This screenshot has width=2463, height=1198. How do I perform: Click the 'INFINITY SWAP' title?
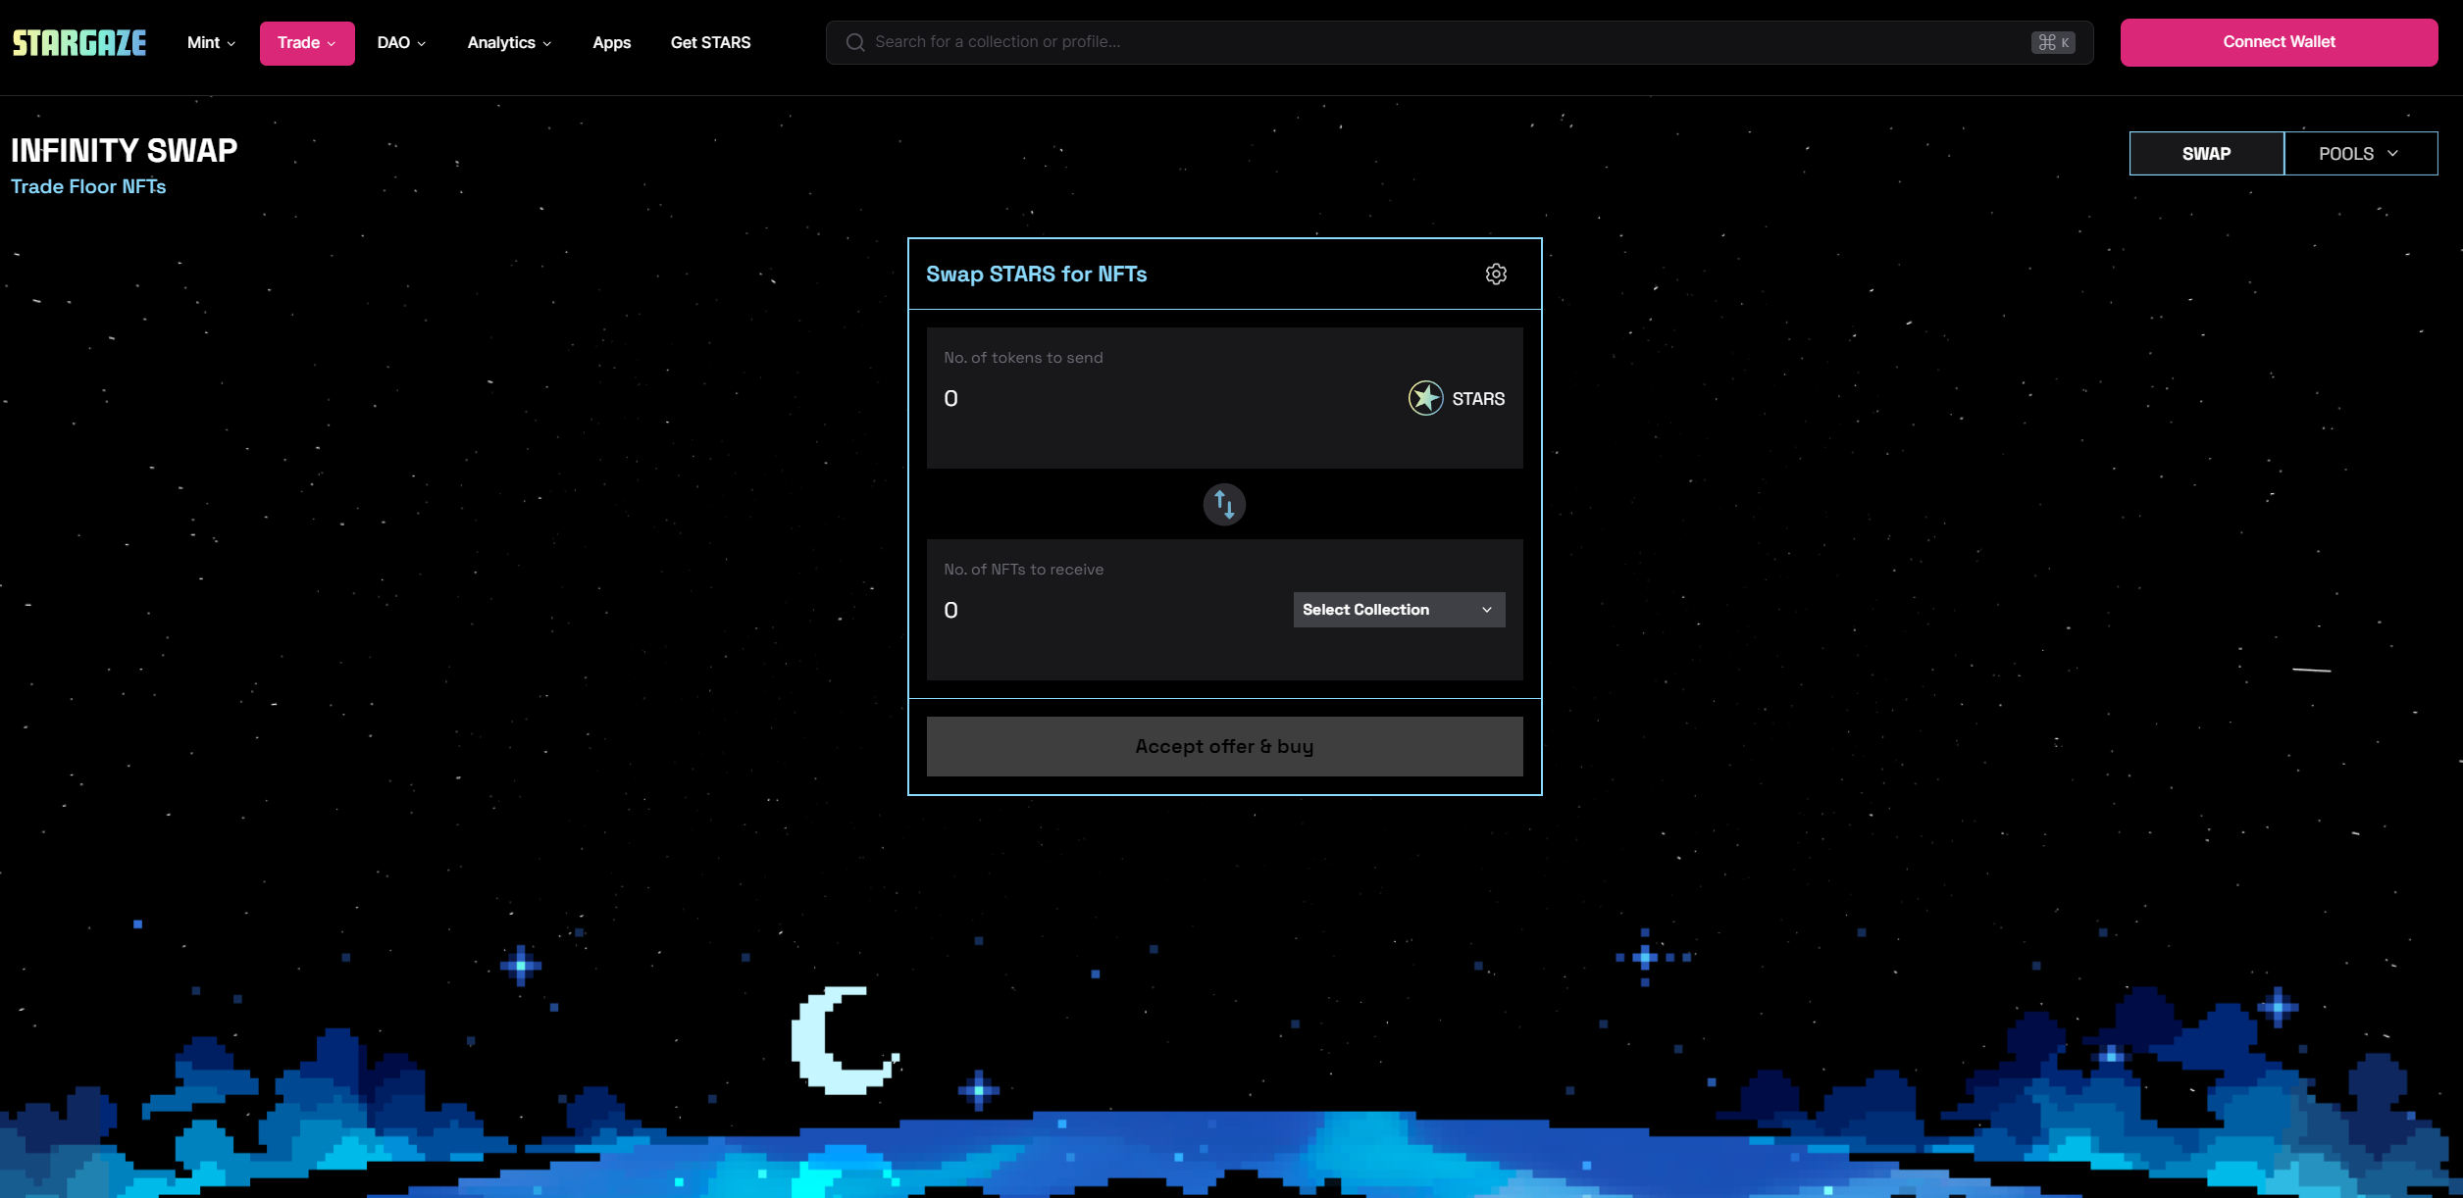tap(125, 150)
